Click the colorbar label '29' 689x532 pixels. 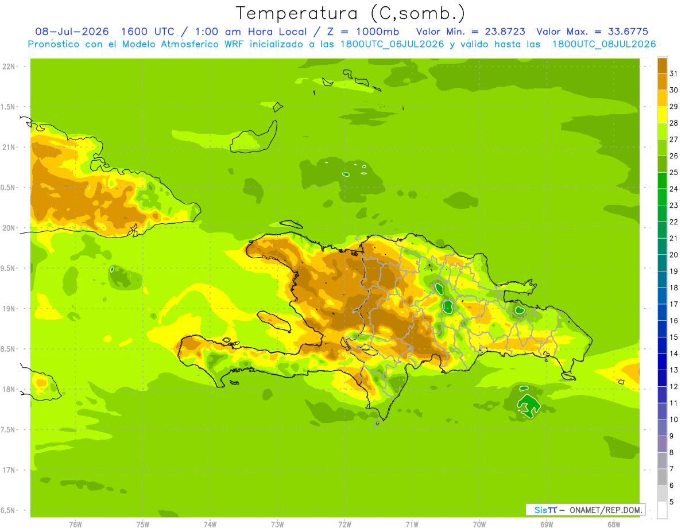coord(674,106)
